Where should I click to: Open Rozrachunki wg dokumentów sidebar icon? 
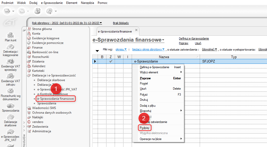coord(11,91)
